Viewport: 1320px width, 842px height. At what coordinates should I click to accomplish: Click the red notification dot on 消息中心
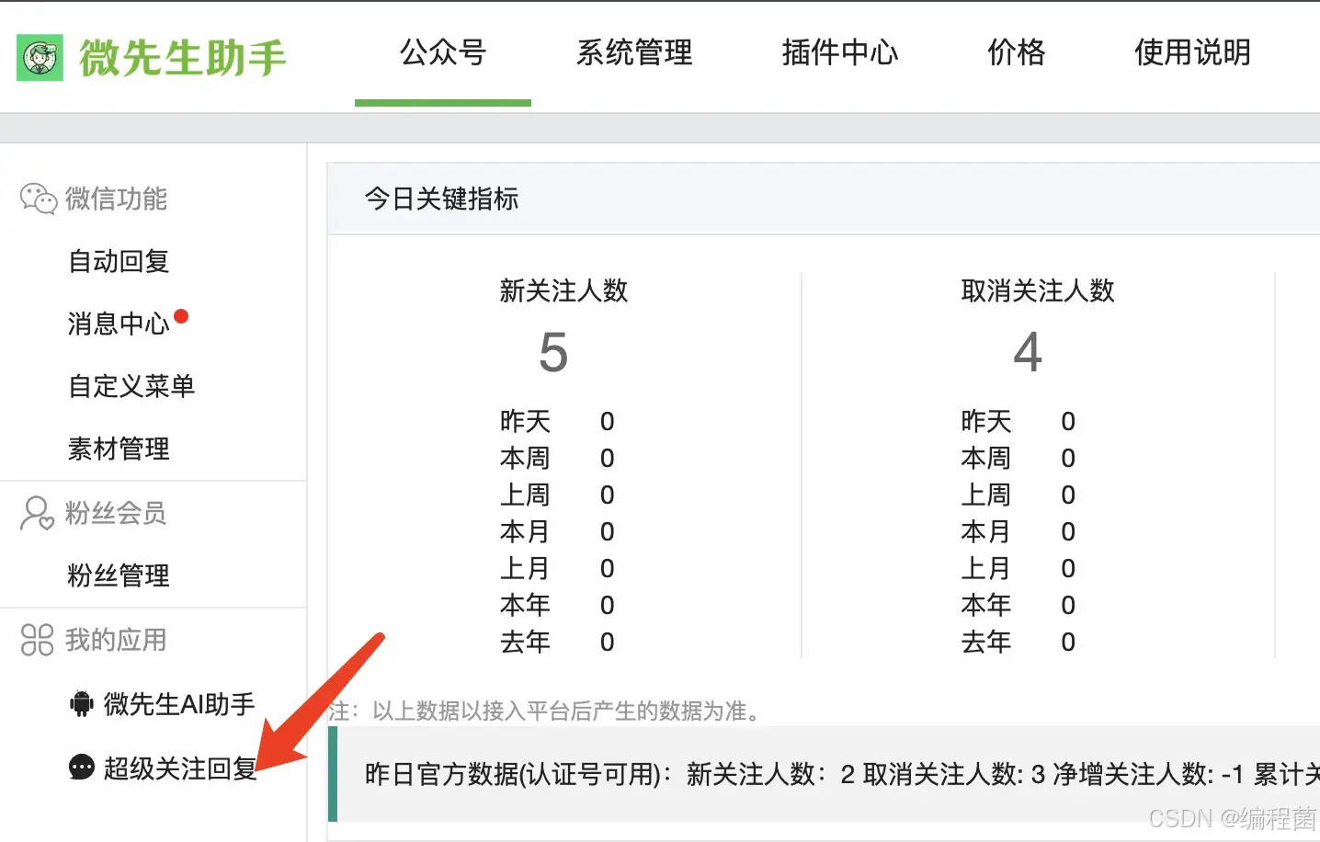181,316
